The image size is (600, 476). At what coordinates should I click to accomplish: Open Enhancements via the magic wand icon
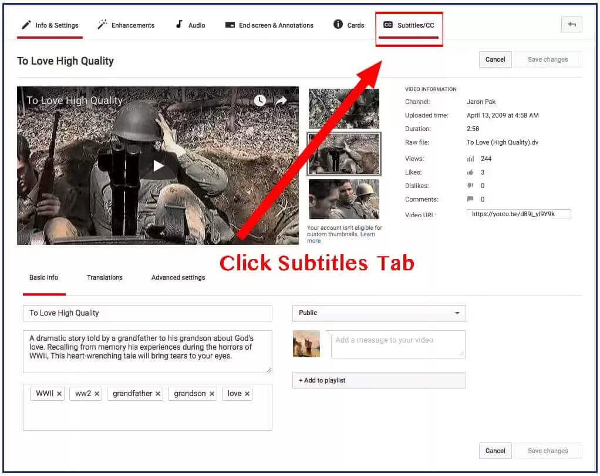click(102, 25)
